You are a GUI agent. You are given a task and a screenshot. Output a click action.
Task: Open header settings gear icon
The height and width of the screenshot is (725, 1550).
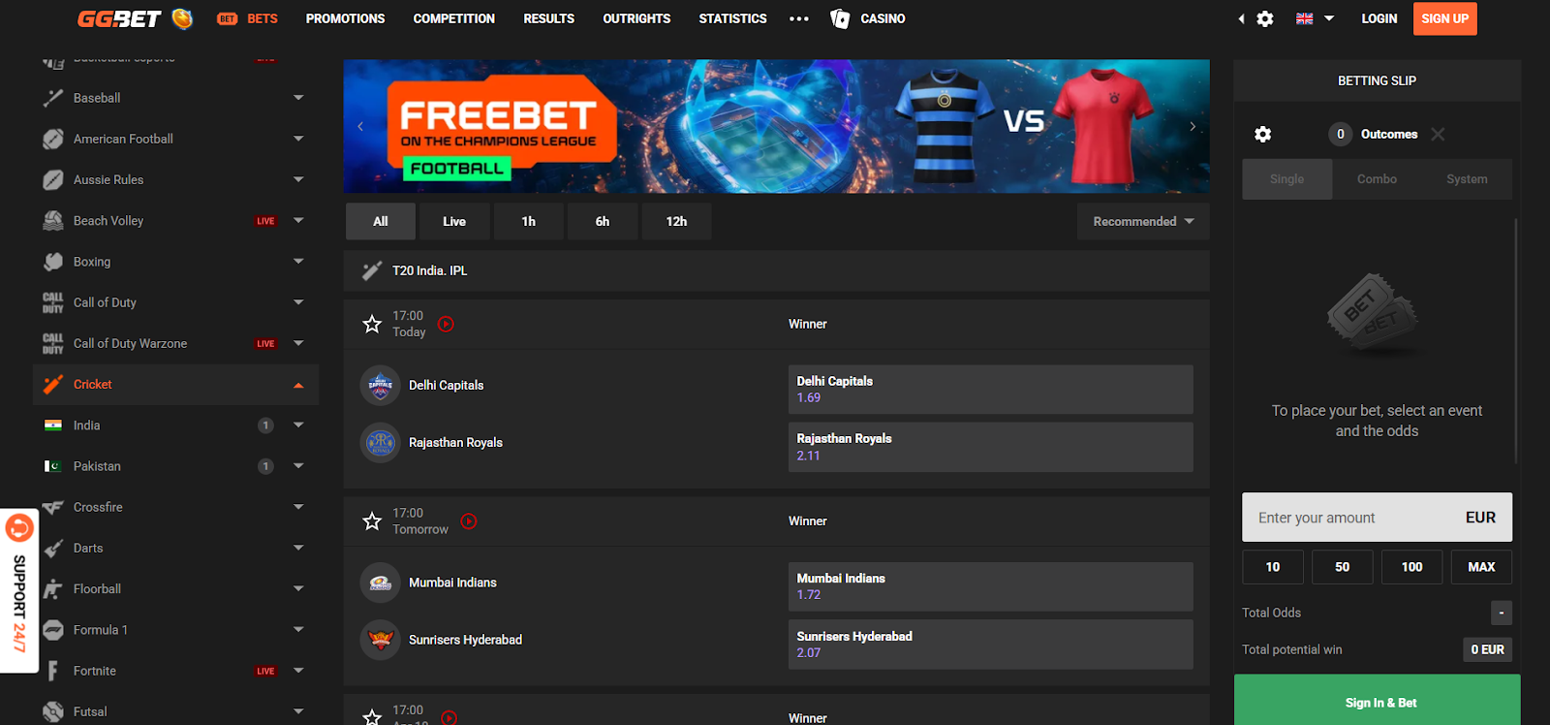point(1265,18)
